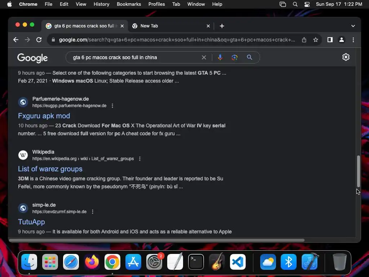Viewport: 369px width, 277px height.
Task: Open Chrome's three-dot customize menu
Action: click(353, 40)
